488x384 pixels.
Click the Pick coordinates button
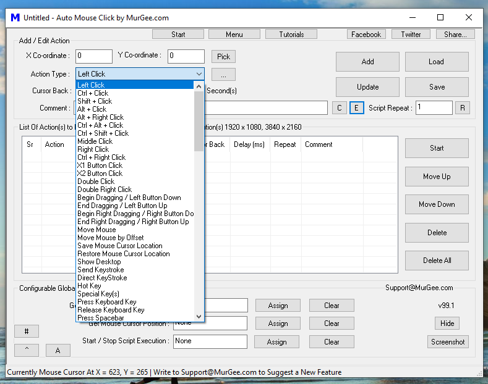[x=223, y=57]
